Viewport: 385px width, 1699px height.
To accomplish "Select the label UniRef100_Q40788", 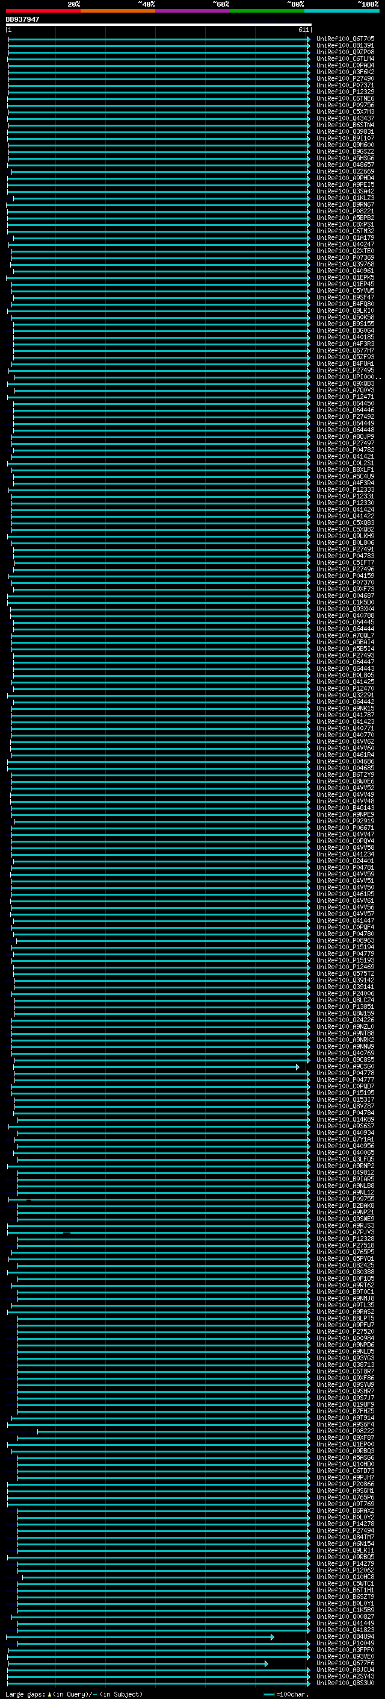I will coord(345,615).
